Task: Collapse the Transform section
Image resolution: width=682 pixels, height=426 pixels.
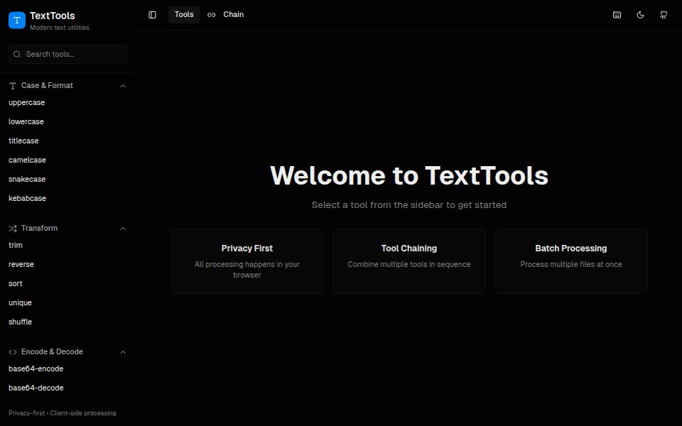Action: (123, 228)
